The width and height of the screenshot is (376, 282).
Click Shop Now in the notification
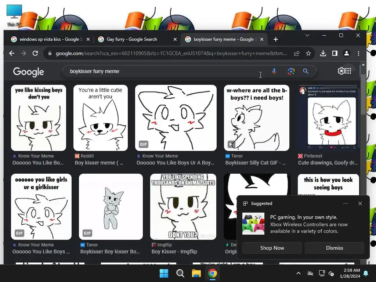click(272, 248)
